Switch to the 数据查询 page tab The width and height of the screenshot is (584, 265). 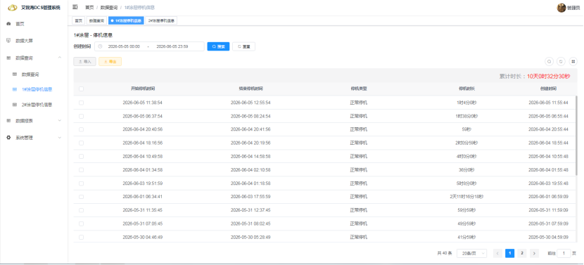click(96, 21)
